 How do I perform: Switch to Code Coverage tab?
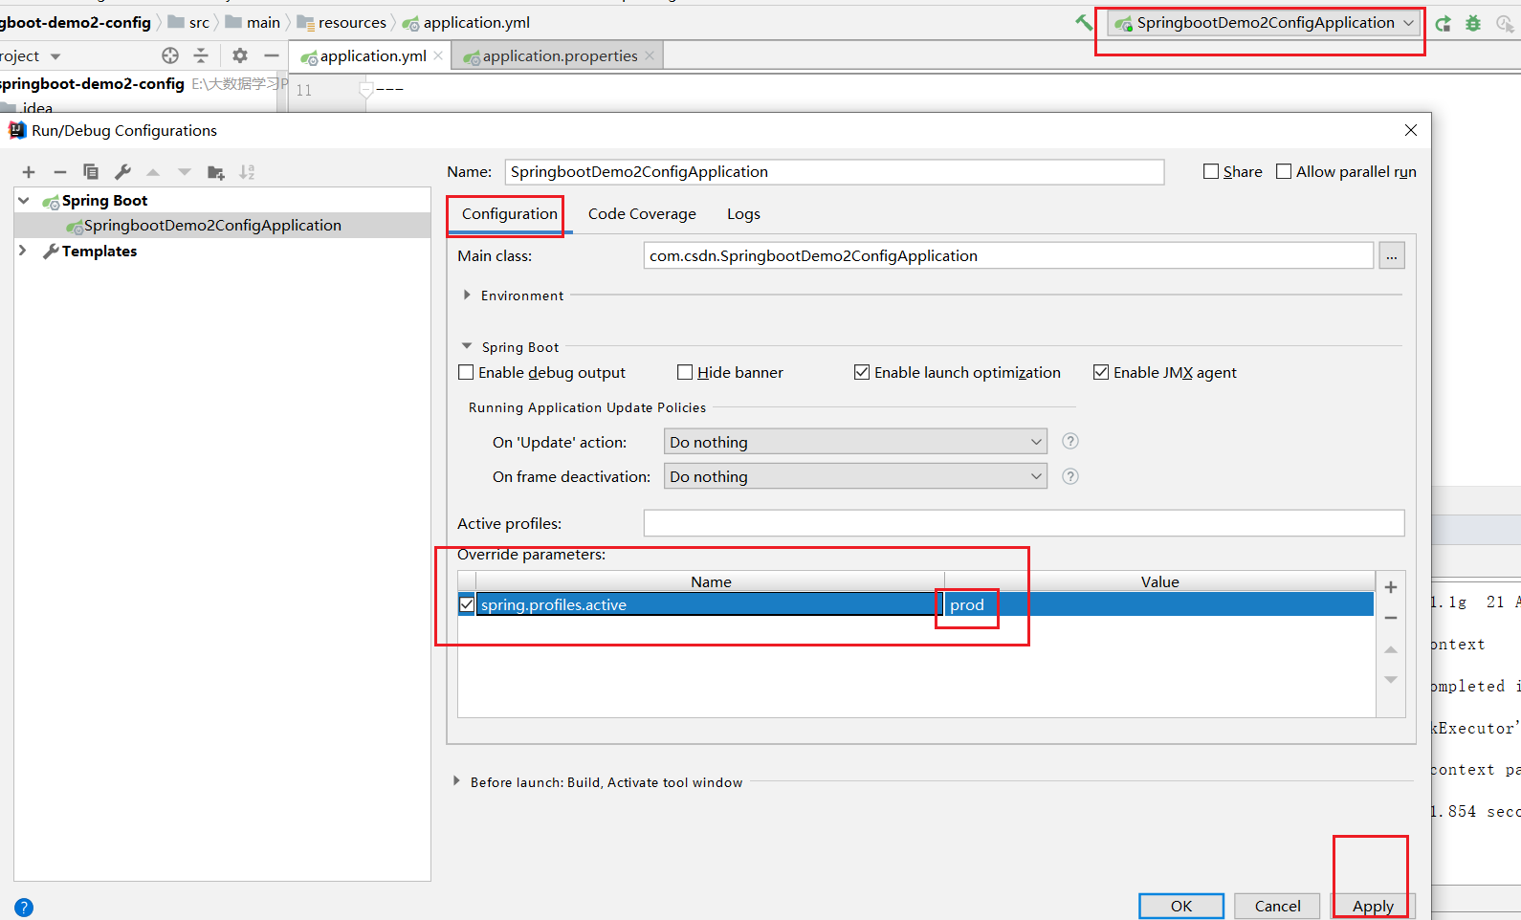click(x=642, y=214)
